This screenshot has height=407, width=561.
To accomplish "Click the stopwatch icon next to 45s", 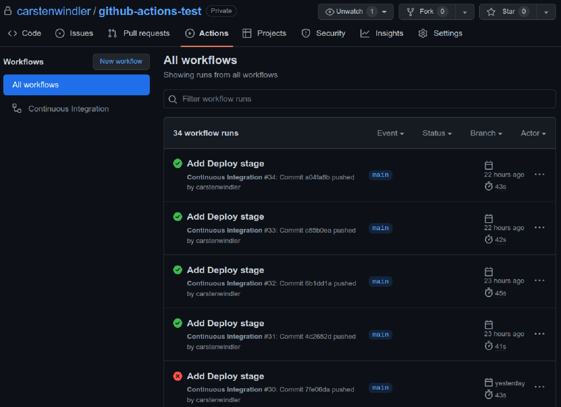I will 489,293.
